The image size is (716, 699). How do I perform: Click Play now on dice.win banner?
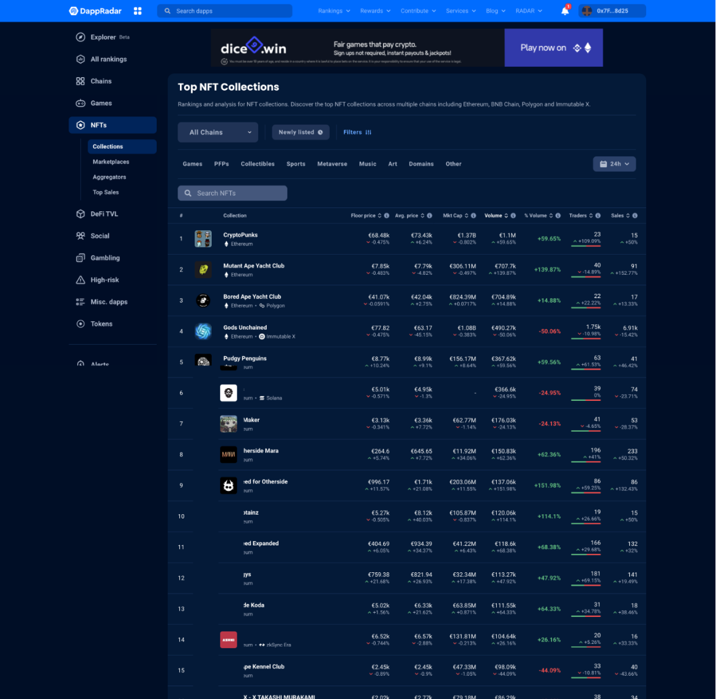tap(553, 48)
